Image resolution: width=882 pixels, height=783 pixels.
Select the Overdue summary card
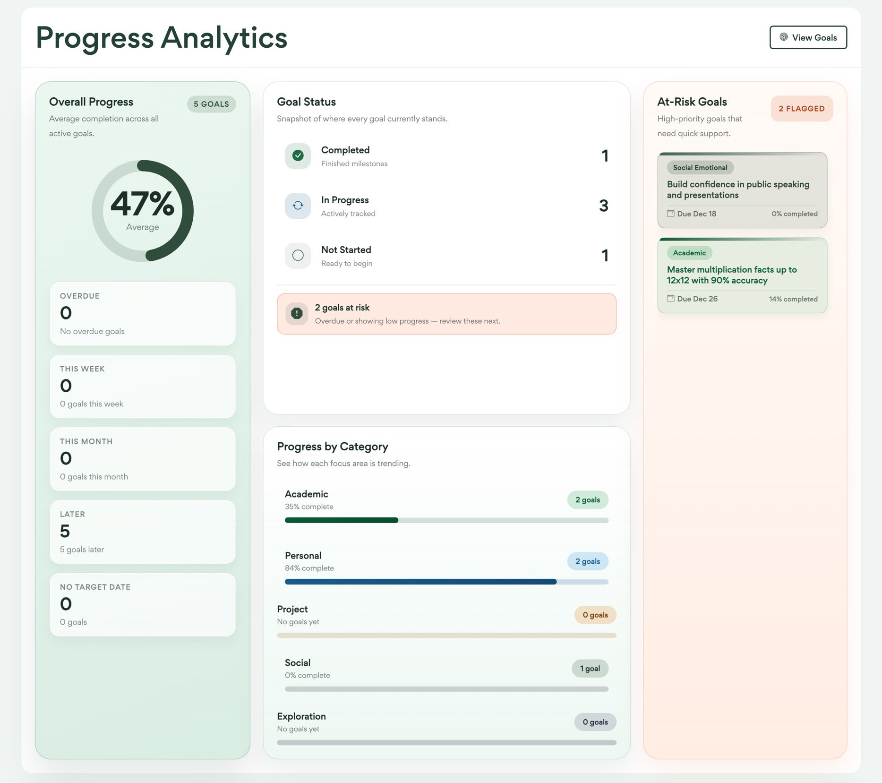[x=142, y=313]
